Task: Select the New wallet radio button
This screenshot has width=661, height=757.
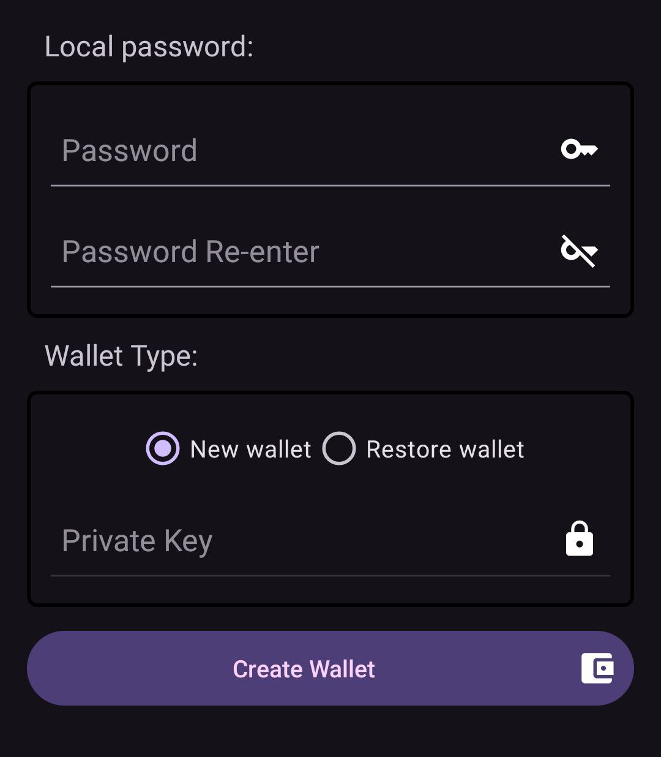Action: [163, 449]
